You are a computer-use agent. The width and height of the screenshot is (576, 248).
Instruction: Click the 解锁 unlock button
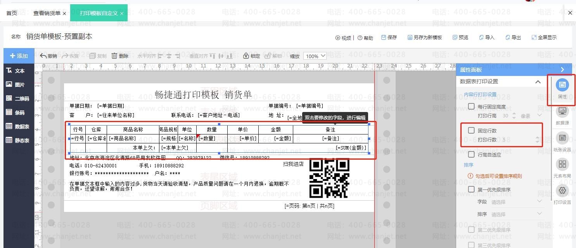(273, 56)
